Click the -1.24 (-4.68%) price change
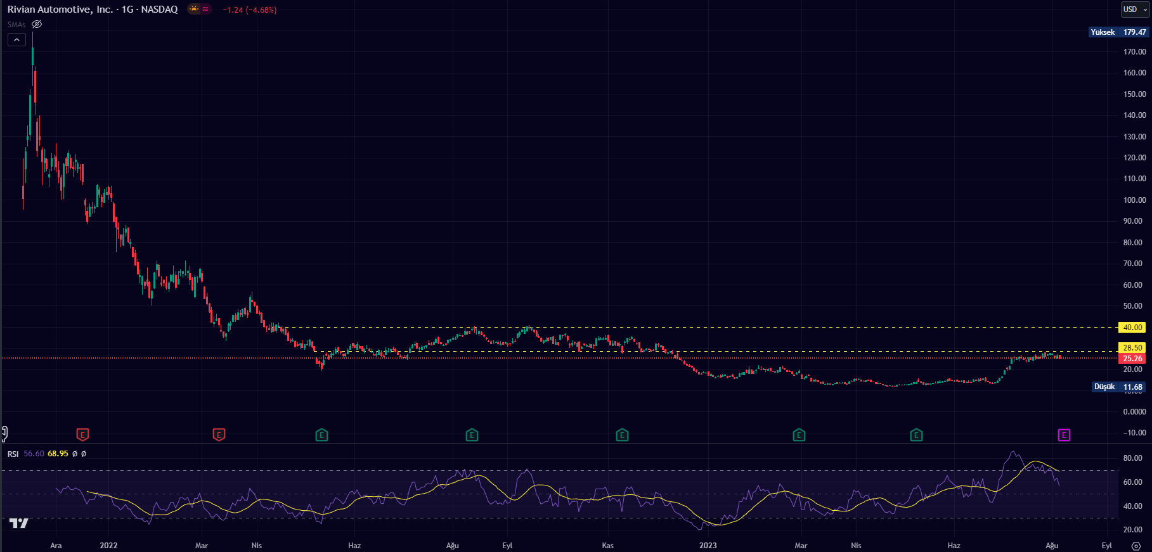The image size is (1152, 552). 250,10
